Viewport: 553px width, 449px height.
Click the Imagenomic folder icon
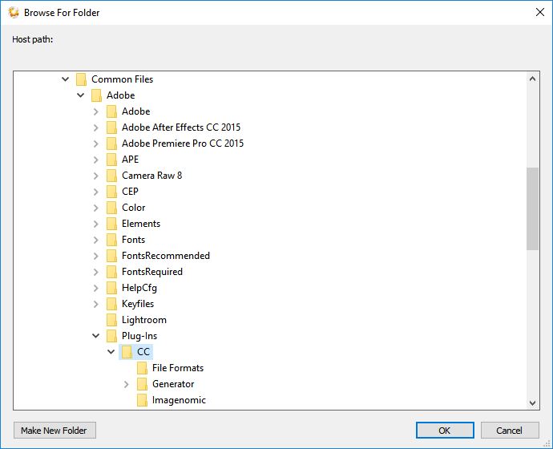coord(142,400)
